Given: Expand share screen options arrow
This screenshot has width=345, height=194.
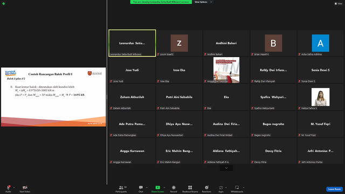Looking at the screenshot, I should coord(164,188).
